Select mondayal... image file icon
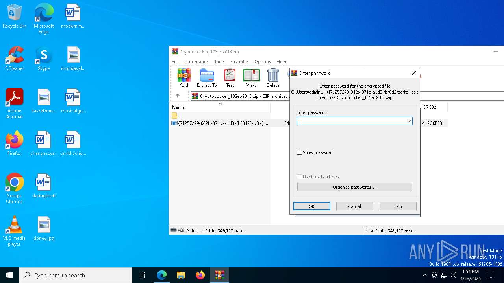 73,59
